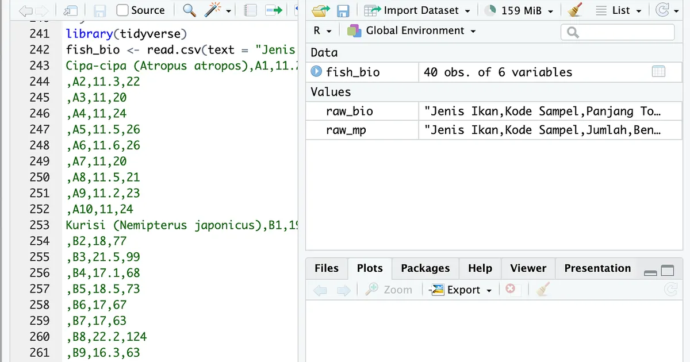Remove the current plot red X
This screenshot has height=362, width=690.
tap(510, 289)
